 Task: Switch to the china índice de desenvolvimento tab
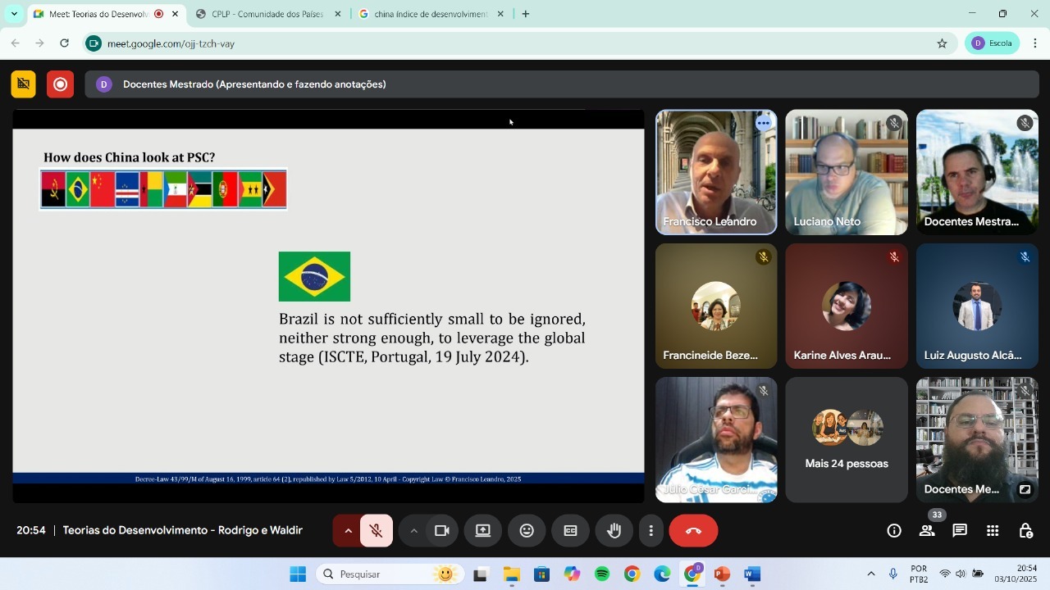point(430,14)
